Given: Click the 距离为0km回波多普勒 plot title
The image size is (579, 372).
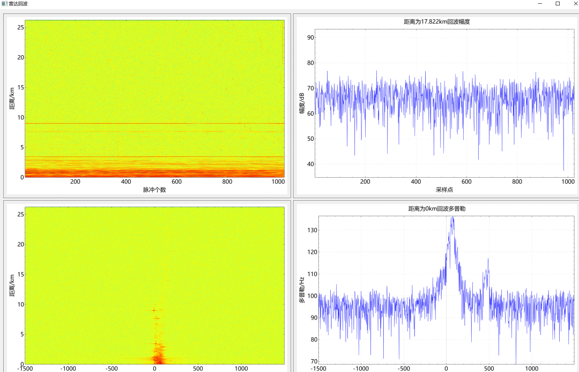Looking at the screenshot, I should pyautogui.click(x=436, y=209).
